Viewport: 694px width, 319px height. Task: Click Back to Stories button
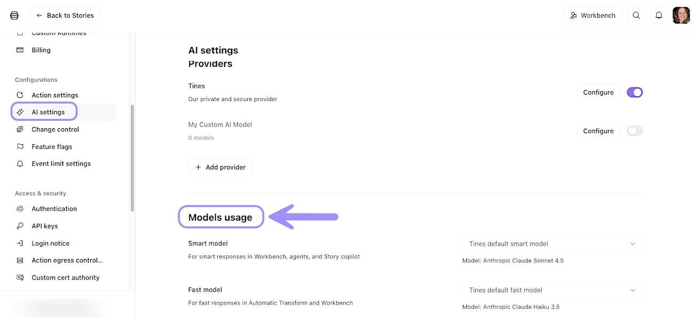tap(65, 15)
